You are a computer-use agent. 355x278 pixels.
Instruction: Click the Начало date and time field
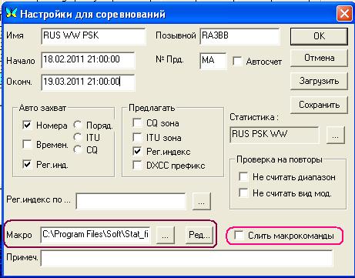(x=88, y=60)
